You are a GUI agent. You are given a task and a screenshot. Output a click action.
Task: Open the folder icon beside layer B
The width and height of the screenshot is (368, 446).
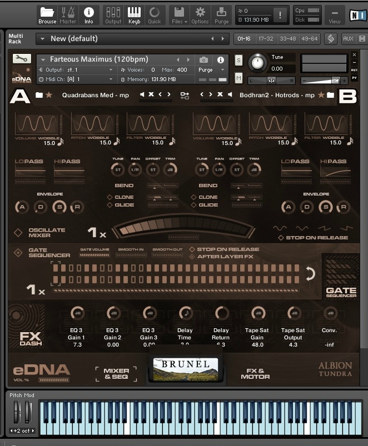pyautogui.click(x=331, y=95)
